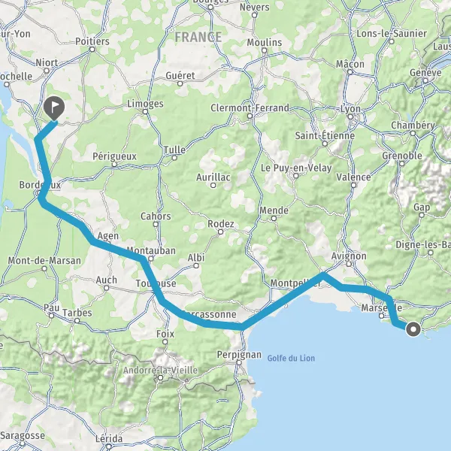The height and width of the screenshot is (451, 451).
Task: Click the circular route start marker
Action: click(413, 329)
